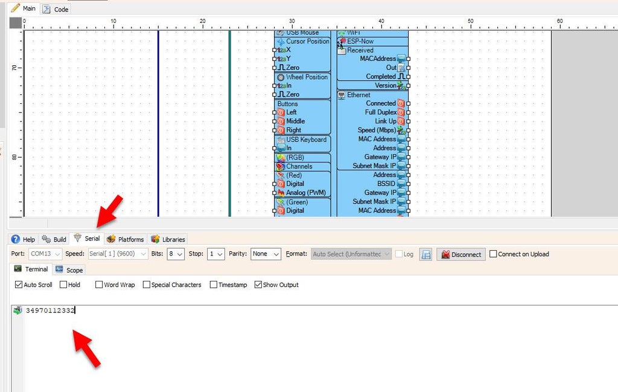Enable the Timestamp checkbox

coord(214,284)
